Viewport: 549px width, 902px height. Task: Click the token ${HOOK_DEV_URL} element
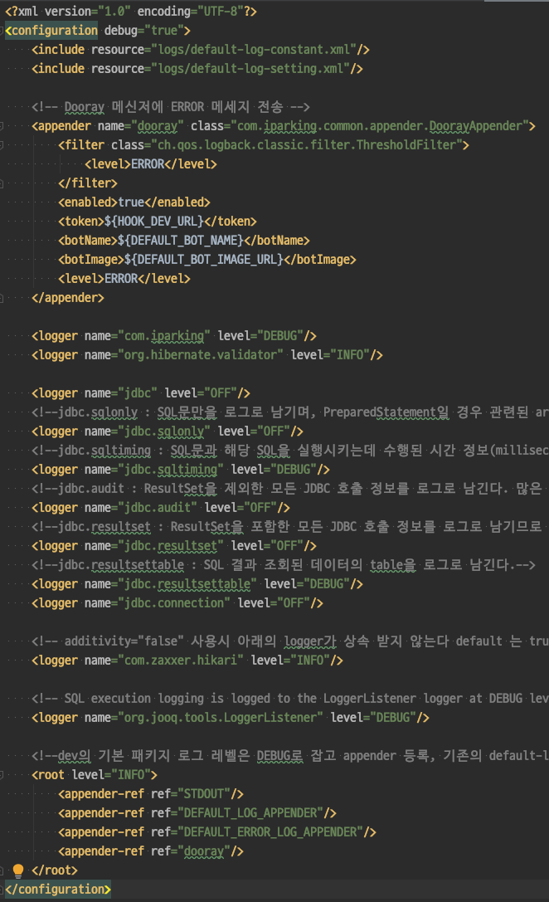coord(158,221)
